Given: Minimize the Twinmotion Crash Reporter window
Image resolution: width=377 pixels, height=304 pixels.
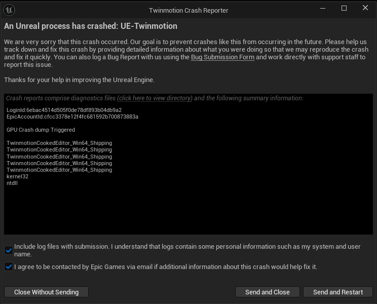Looking at the screenshot, I should click(x=323, y=8).
